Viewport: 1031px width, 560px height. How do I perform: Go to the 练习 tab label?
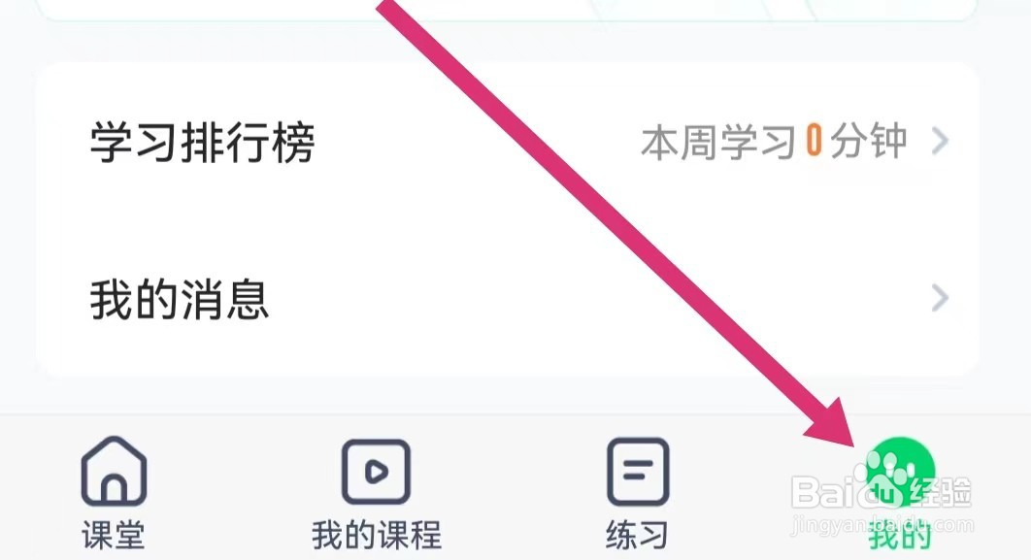[637, 535]
